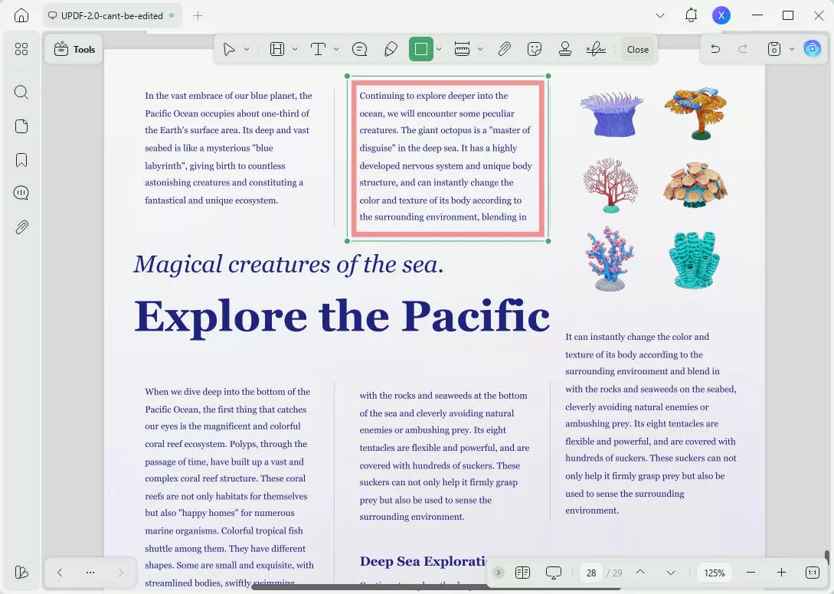
Task: Click the Stamp tool
Action: [565, 49]
